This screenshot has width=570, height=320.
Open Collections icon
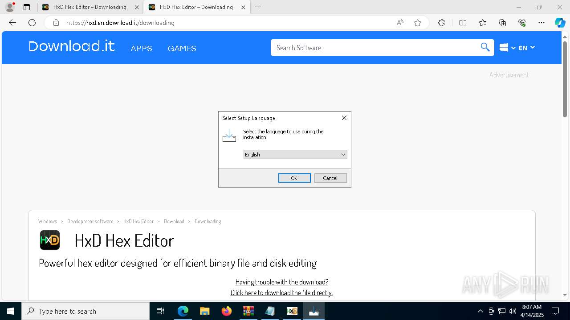(x=502, y=23)
